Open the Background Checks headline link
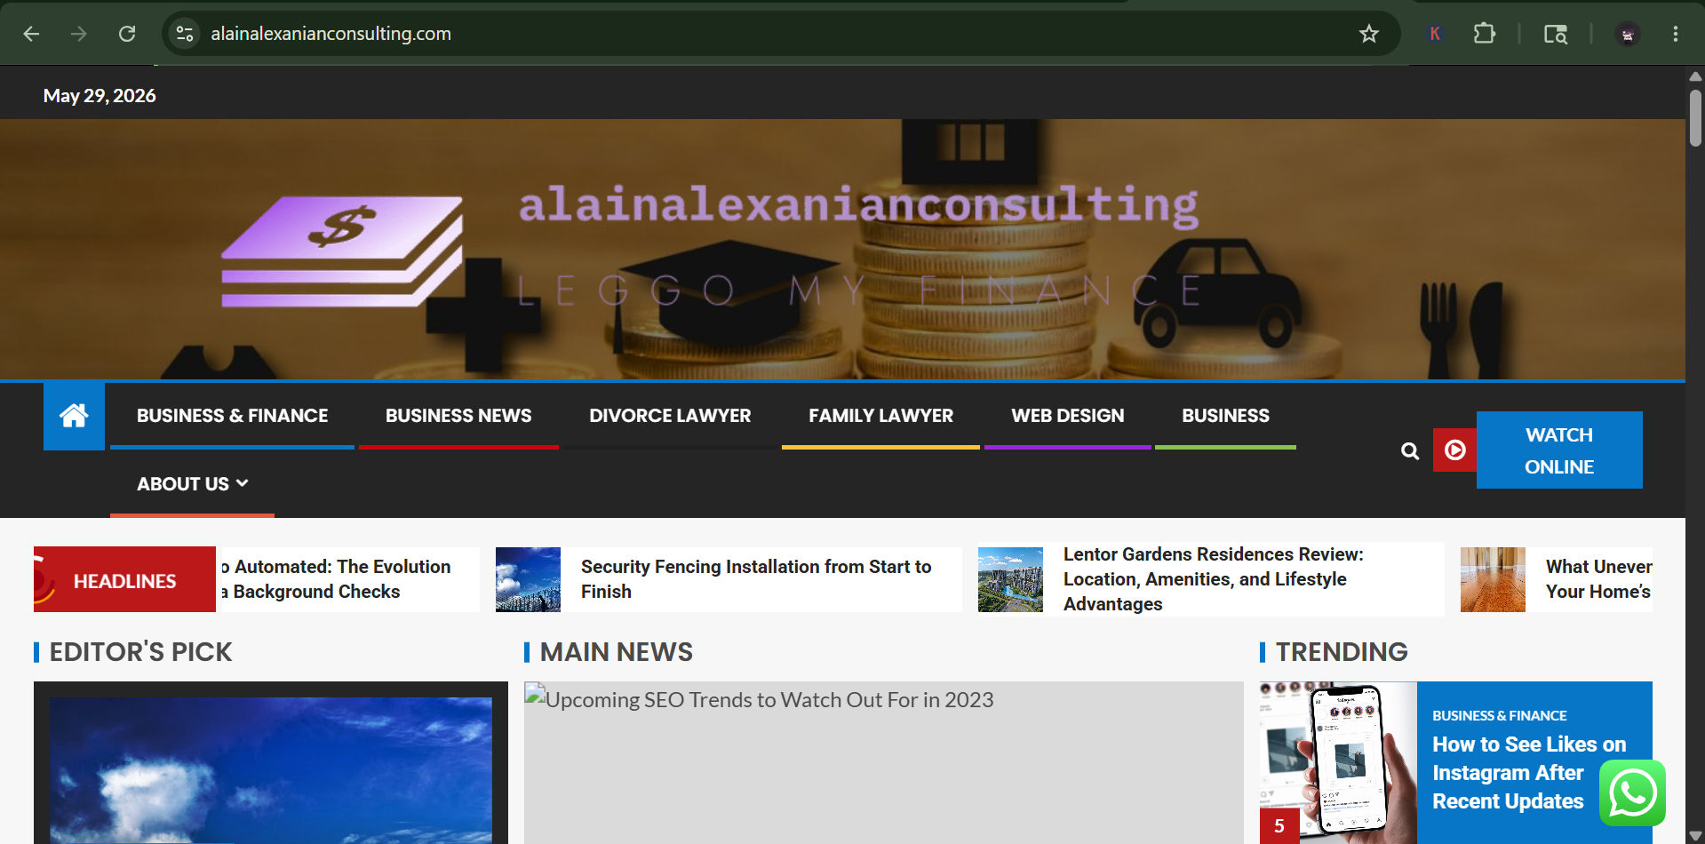This screenshot has height=844, width=1705. [x=337, y=579]
